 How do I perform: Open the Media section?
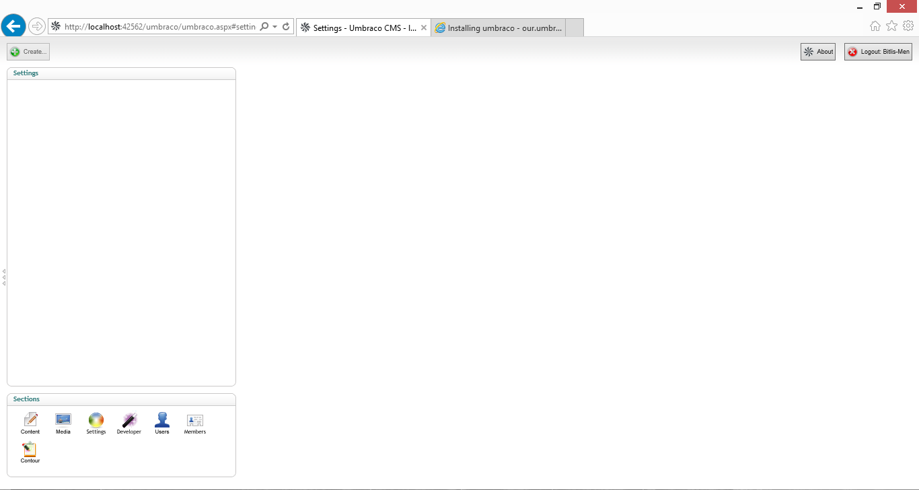tap(63, 423)
